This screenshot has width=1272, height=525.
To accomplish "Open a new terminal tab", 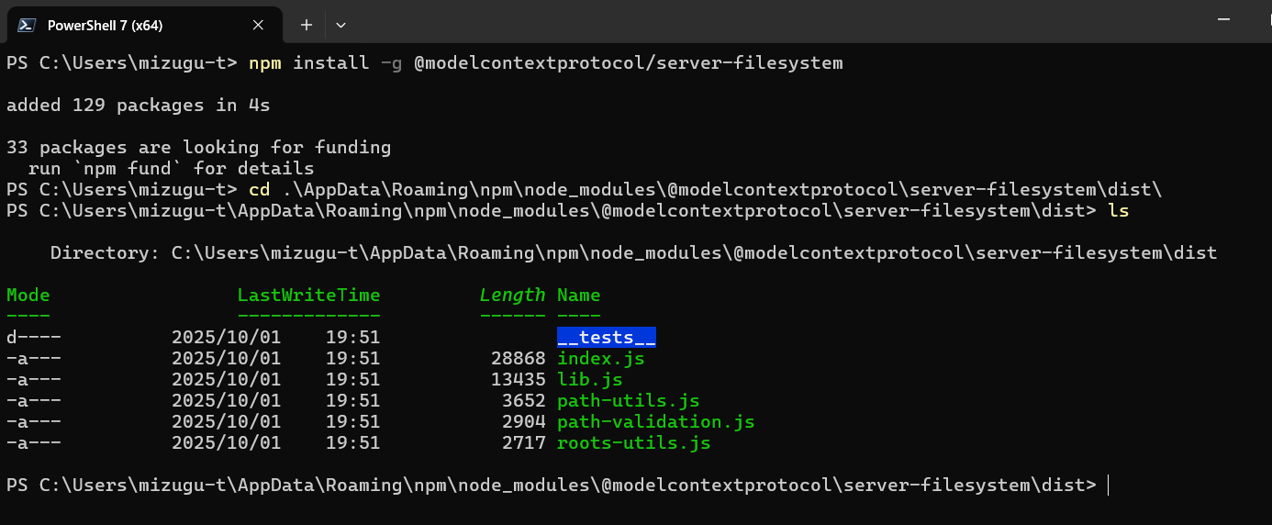I will (307, 25).
